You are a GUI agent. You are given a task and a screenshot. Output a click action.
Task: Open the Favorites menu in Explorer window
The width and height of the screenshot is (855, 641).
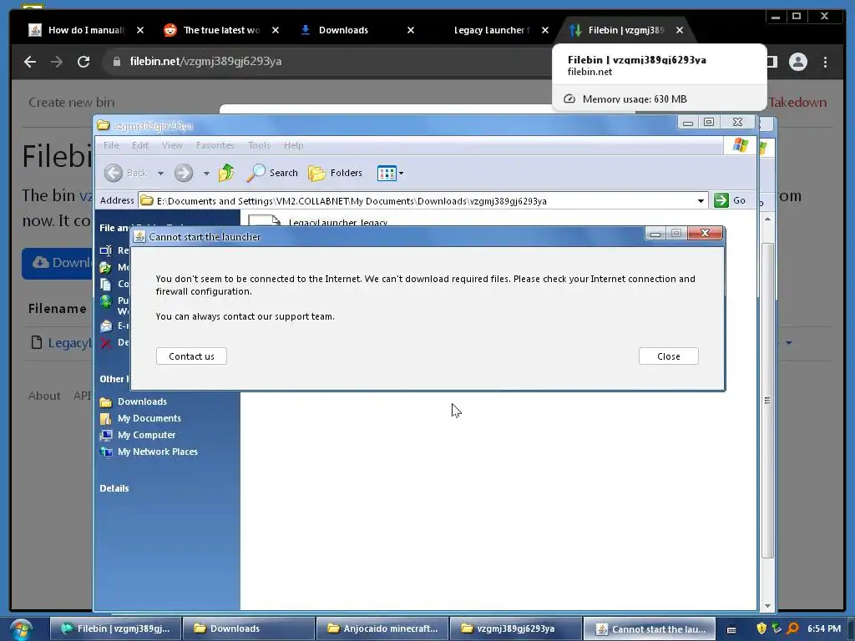coord(215,145)
